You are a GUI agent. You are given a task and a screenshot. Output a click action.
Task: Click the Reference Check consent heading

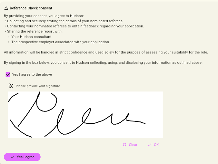pyautogui.click(x=31, y=8)
